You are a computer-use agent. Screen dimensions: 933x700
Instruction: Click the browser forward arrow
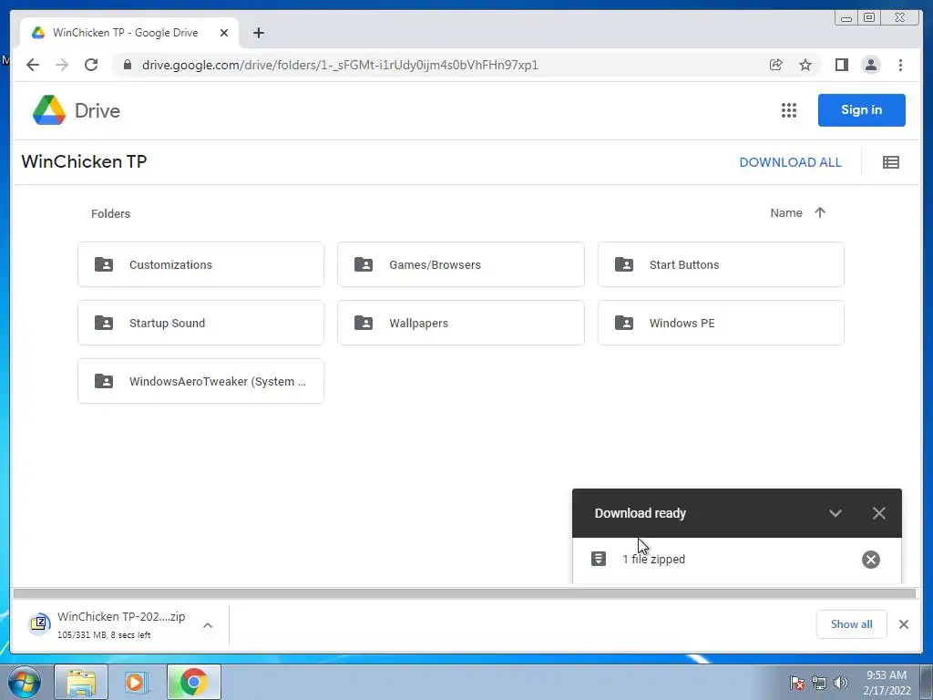pos(62,65)
